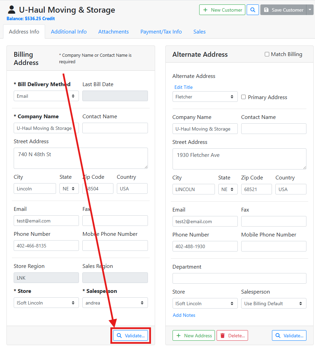Open the Bill Delivery Method dropdown

46,96
